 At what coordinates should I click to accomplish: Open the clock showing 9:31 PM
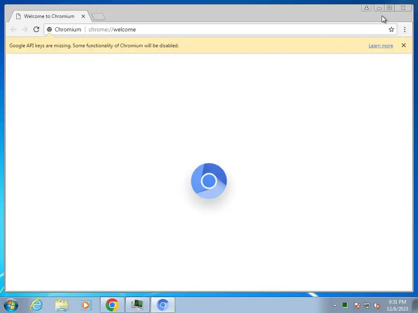(x=397, y=305)
